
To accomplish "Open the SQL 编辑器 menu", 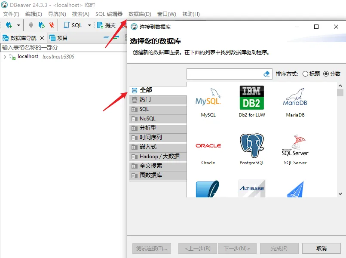I will [x=109, y=14].
